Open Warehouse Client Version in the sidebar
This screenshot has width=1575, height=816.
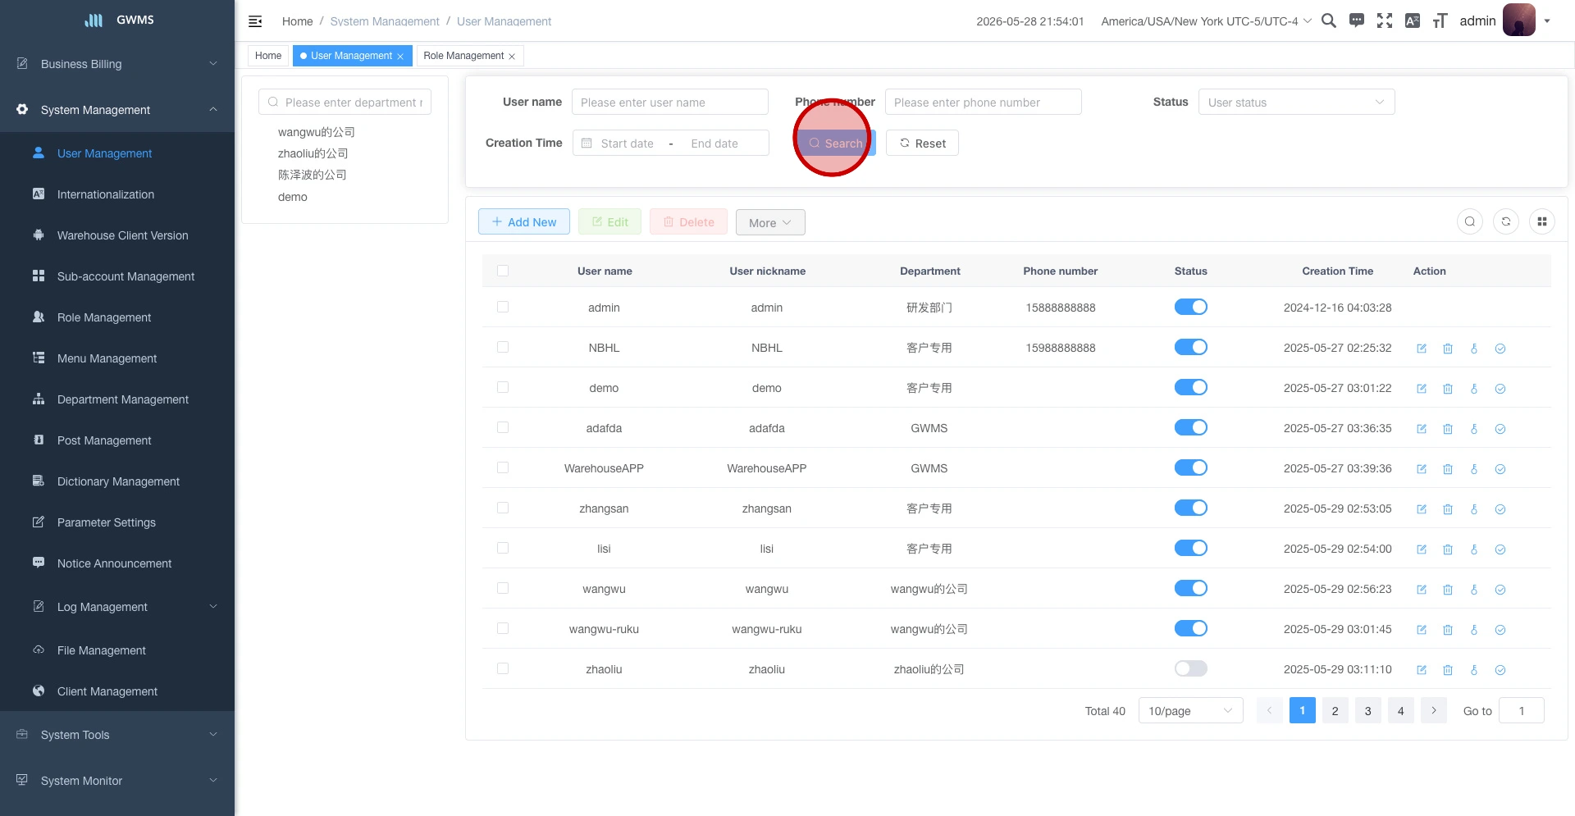pyautogui.click(x=117, y=235)
